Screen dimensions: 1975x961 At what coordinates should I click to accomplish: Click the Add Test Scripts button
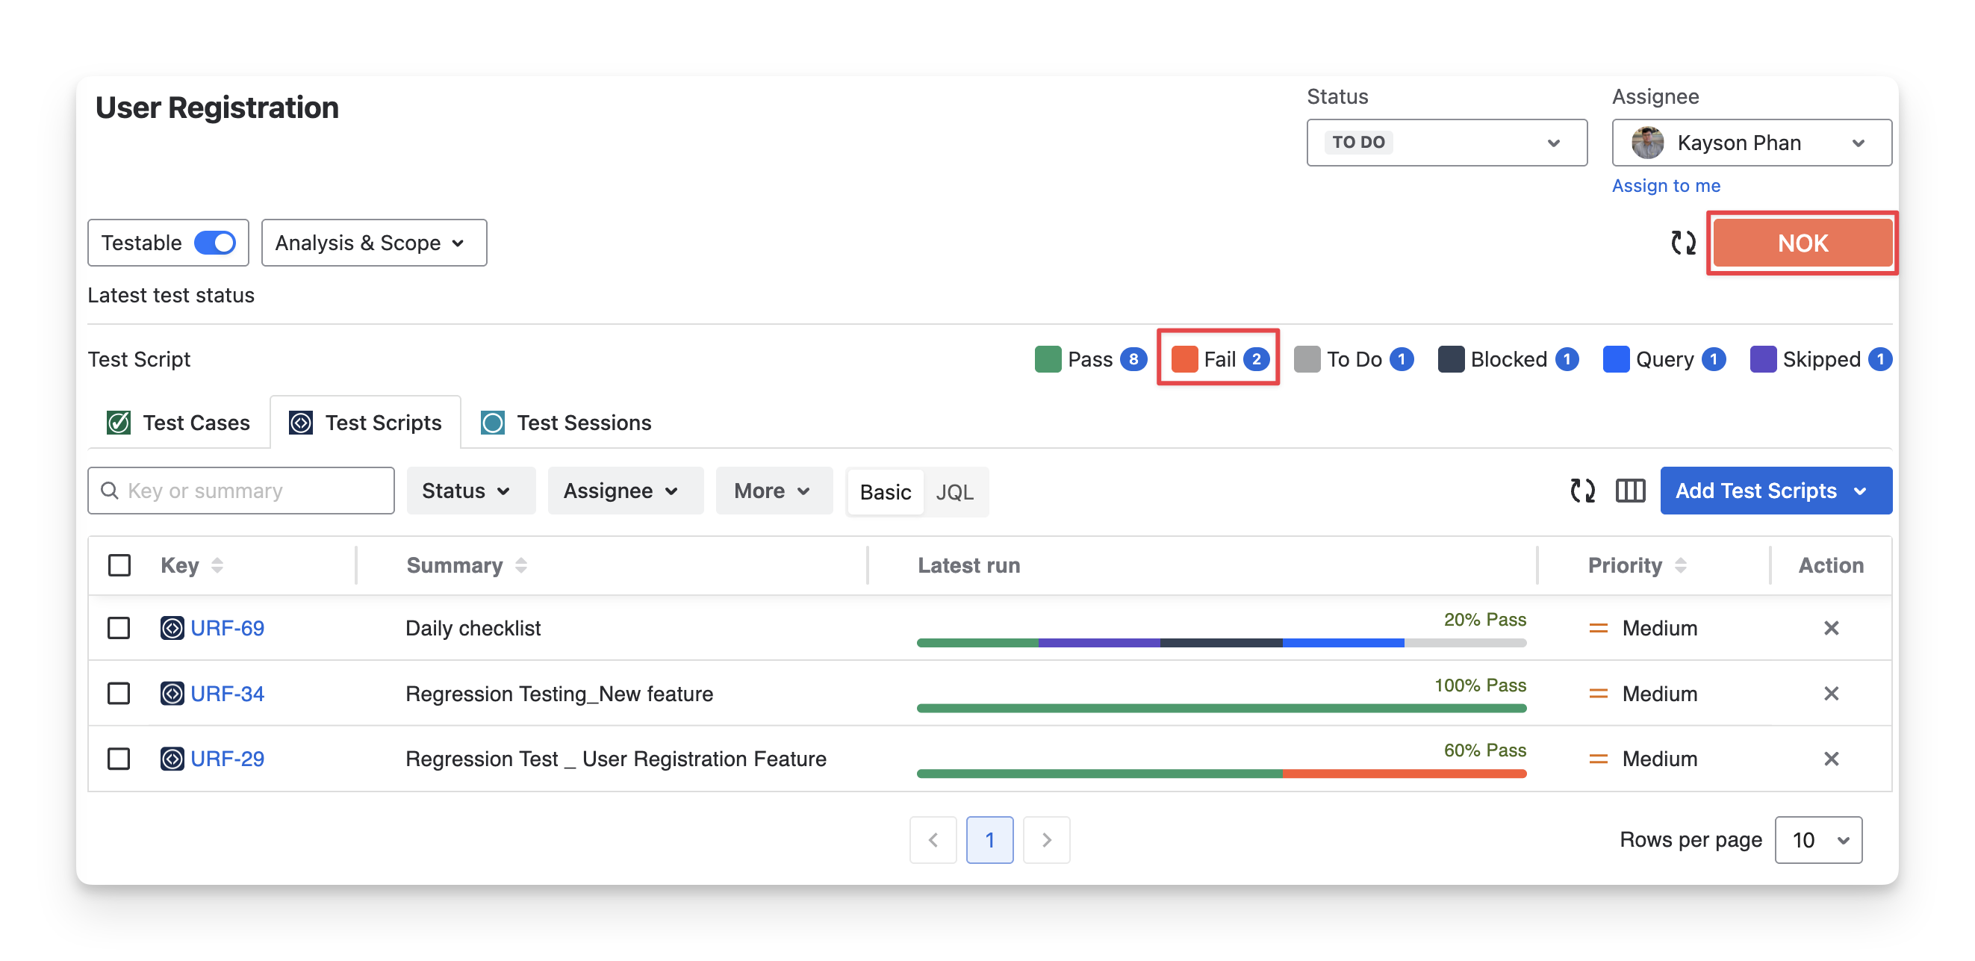pos(1775,491)
